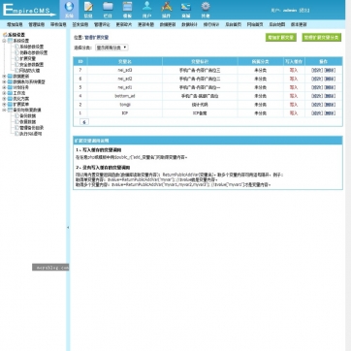Click 修改 for the nei_ad2 row

click(x=317, y=79)
